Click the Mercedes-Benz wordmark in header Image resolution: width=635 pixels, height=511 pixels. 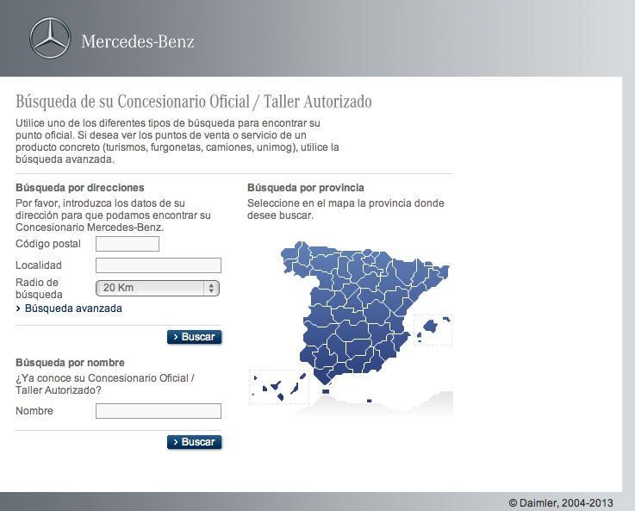point(138,41)
